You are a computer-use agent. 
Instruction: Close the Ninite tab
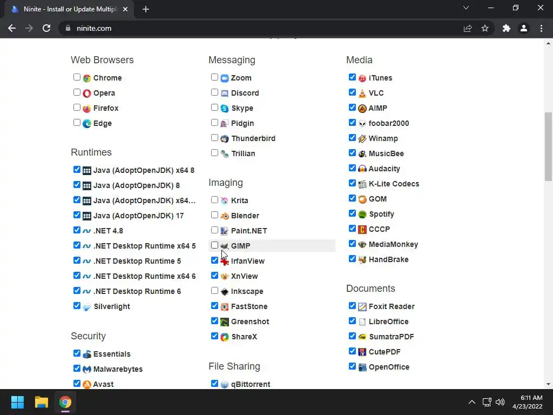(x=125, y=9)
